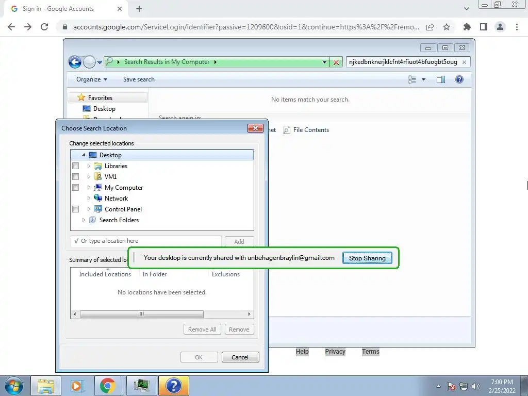Stop search with red X in address bar
The width and height of the screenshot is (528, 396).
[x=336, y=62]
